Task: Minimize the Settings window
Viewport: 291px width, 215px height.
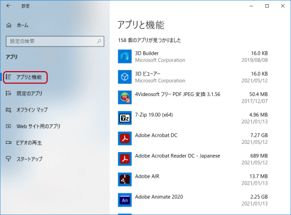Action: [x=251, y=6]
